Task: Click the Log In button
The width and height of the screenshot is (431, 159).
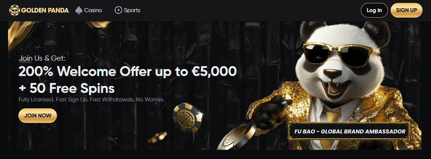Action: (x=374, y=10)
